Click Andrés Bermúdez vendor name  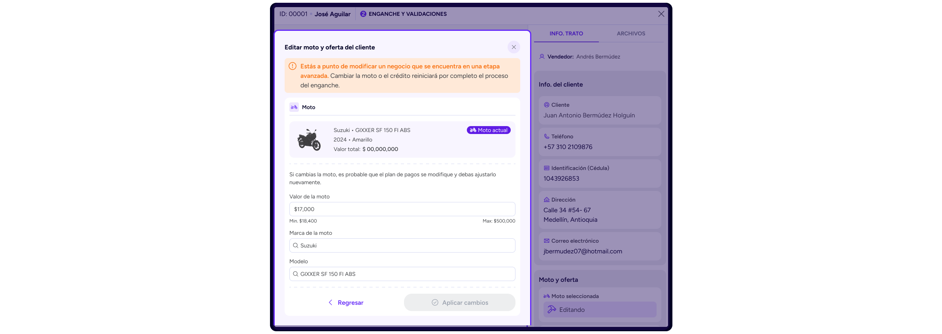[x=598, y=57]
